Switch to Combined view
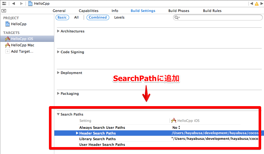Viewport: 264px width, 154px height. coord(98,17)
